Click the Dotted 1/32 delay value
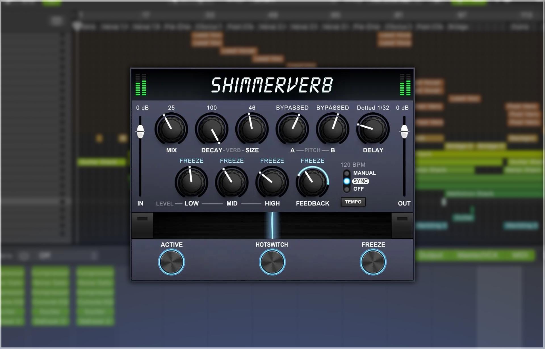Image resolution: width=545 pixels, height=349 pixels. click(373, 108)
